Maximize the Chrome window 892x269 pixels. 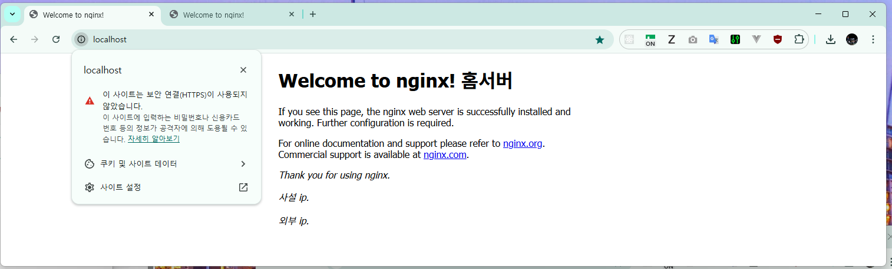[845, 14]
